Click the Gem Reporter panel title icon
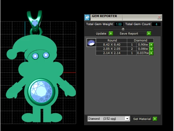Viewport: 174px width, 131px height. tap(87, 17)
